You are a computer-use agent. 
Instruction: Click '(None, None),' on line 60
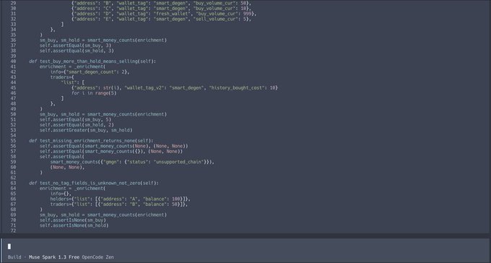click(x=67, y=168)
